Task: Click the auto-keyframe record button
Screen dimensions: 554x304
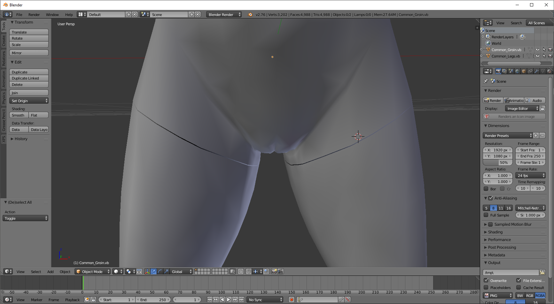Action: (291, 300)
